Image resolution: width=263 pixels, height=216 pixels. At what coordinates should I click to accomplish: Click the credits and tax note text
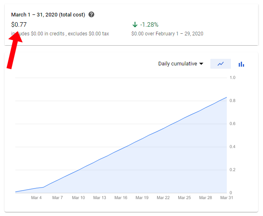[x=60, y=34]
